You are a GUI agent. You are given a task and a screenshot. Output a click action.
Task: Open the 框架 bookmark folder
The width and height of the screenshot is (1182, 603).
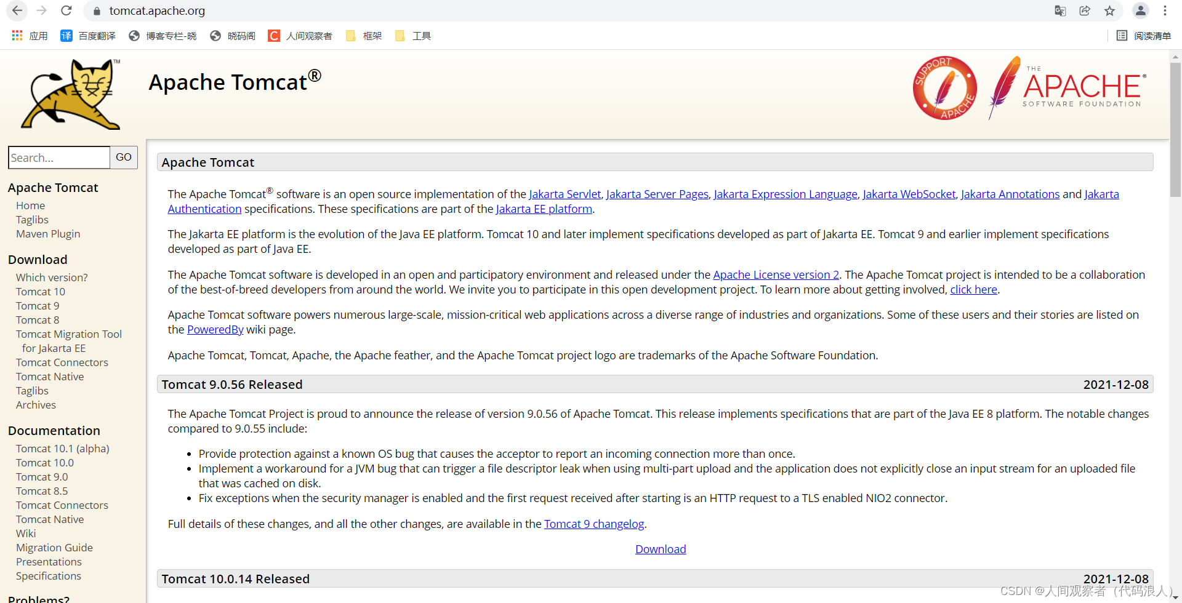point(364,36)
